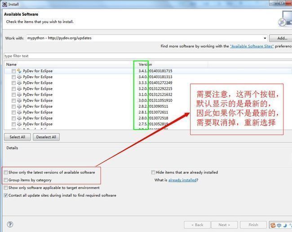The image size is (292, 232).
Task: Enable Group items by category checkbox
Action: [x=6, y=180]
